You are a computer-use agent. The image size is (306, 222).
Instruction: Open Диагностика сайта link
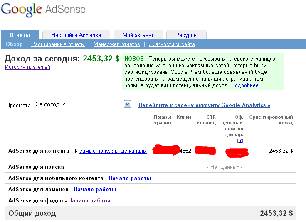tap(172, 44)
